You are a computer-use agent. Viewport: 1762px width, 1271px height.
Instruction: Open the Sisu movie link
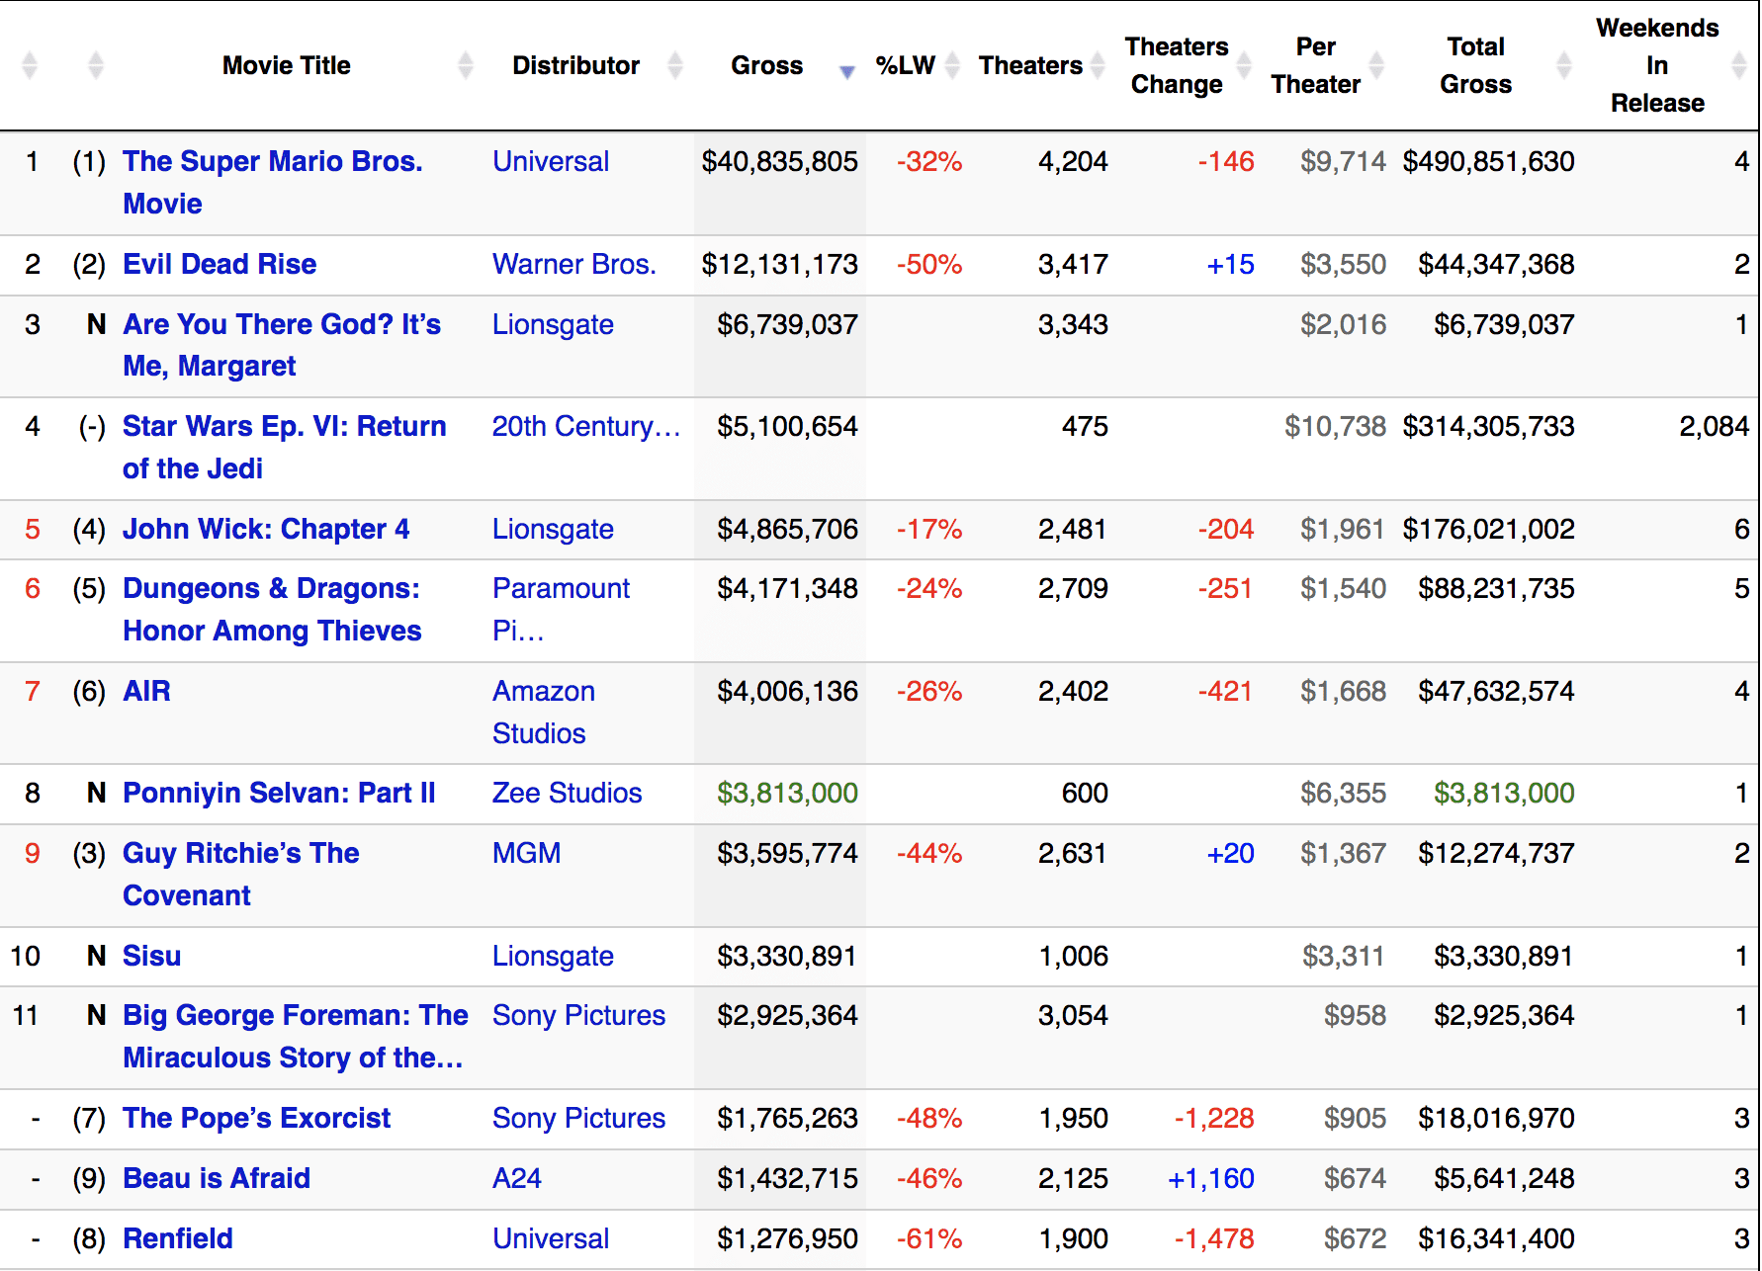[151, 956]
